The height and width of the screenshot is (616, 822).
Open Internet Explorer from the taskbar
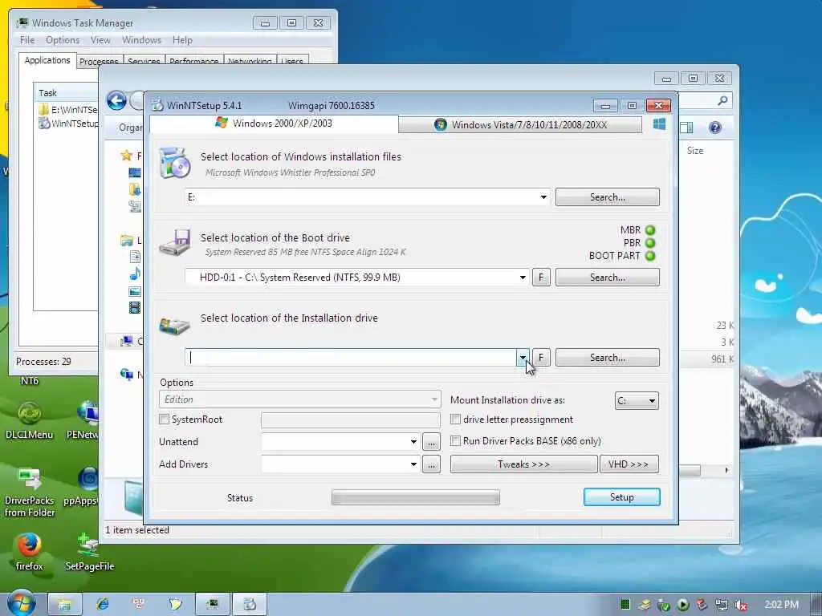102,604
